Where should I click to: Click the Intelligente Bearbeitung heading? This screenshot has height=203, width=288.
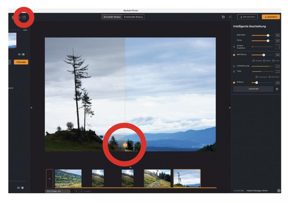pos(249,26)
